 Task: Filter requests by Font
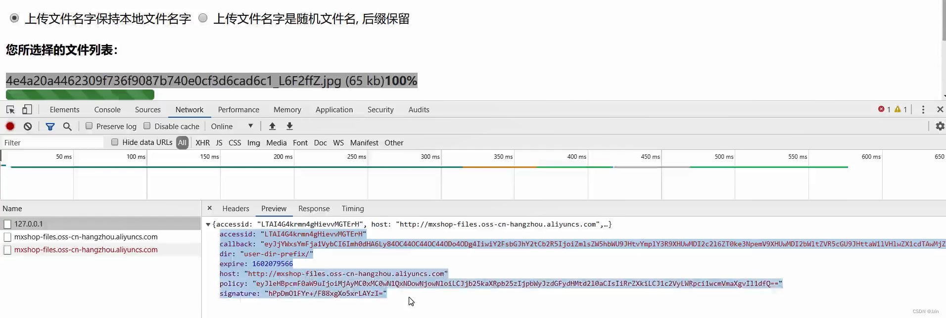300,143
